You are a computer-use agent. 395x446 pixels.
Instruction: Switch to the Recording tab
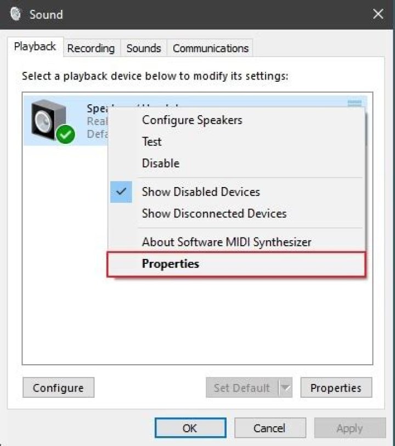pos(91,48)
